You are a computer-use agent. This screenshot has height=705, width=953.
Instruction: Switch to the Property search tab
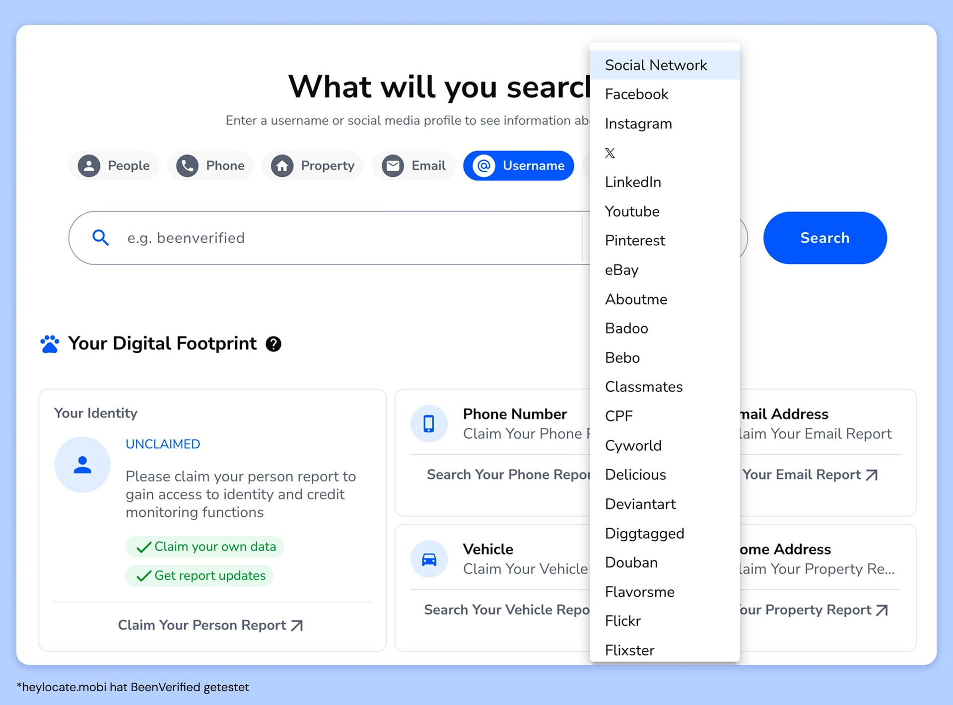(x=313, y=166)
